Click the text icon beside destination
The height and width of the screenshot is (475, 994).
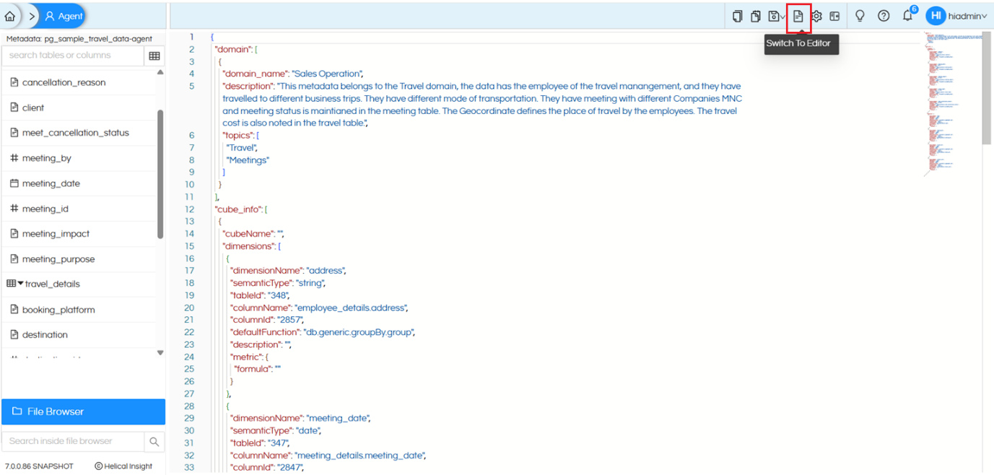point(14,335)
